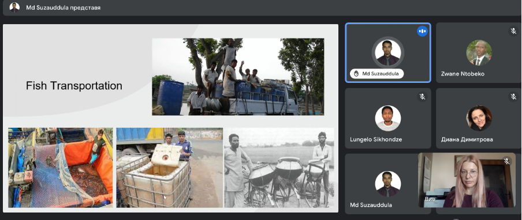Viewport: 522px width, 220px height.
Task: Click the 'Md Suzauddula представя' presenting label
Action: click(x=64, y=7)
